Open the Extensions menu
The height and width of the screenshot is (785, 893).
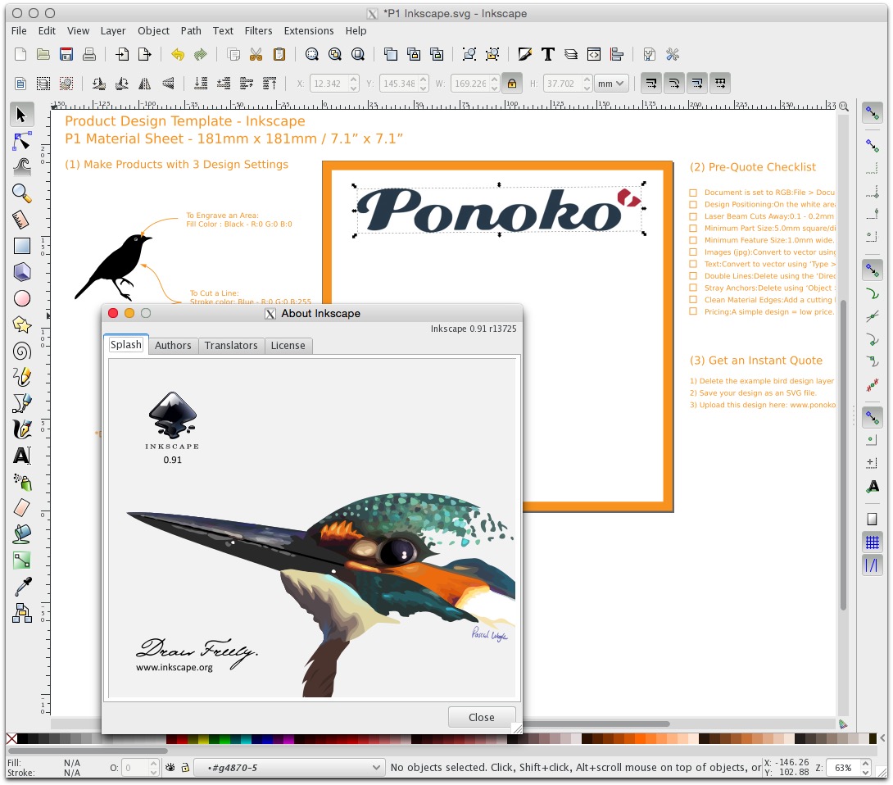coord(309,30)
